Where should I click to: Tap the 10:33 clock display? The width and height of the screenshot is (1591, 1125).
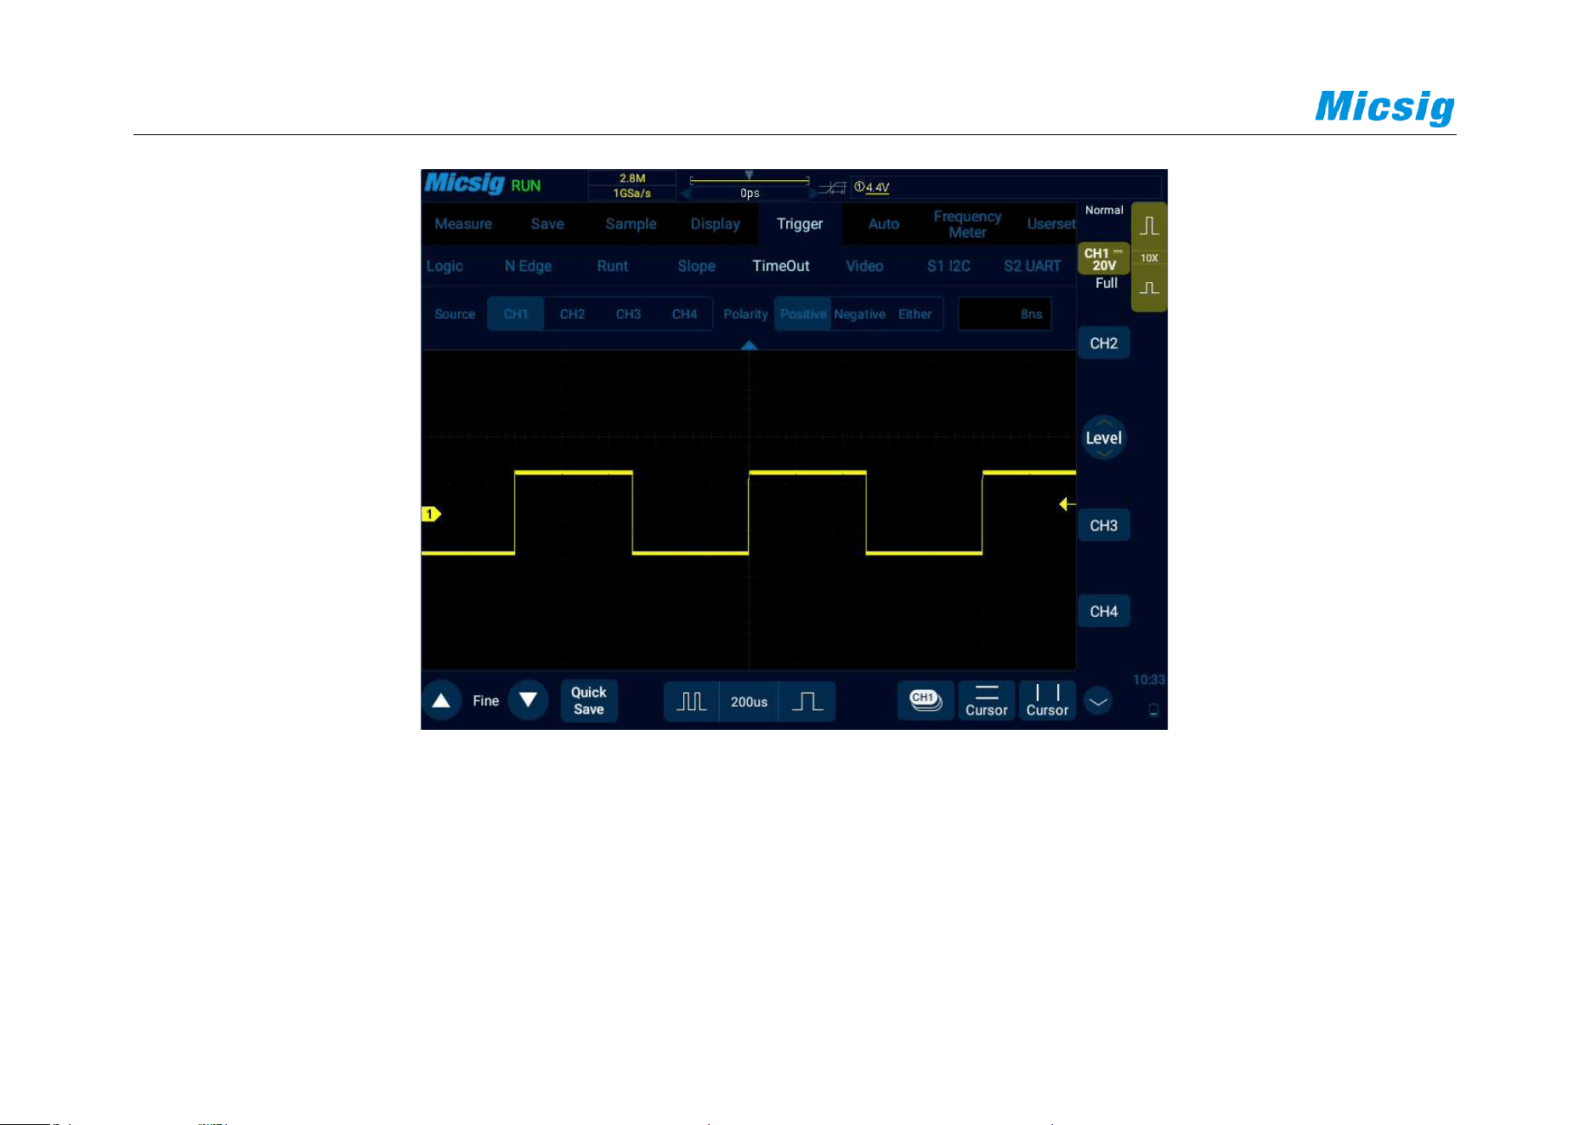(x=1148, y=680)
